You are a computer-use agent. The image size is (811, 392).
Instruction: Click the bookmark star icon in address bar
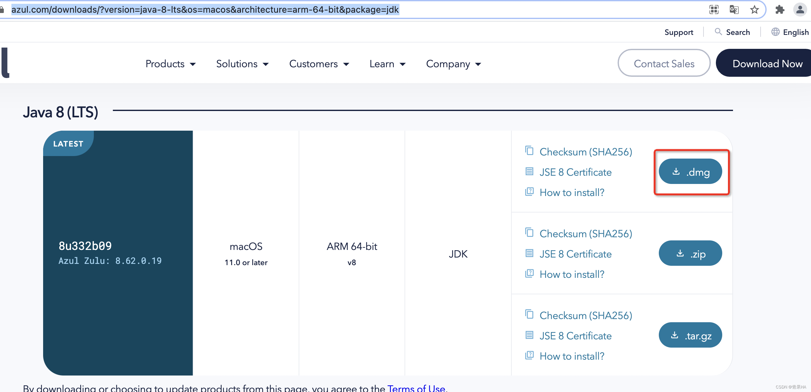(754, 10)
